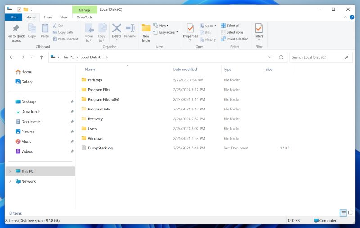Sort by the Name column header
This screenshot has width=360, height=228.
point(90,70)
